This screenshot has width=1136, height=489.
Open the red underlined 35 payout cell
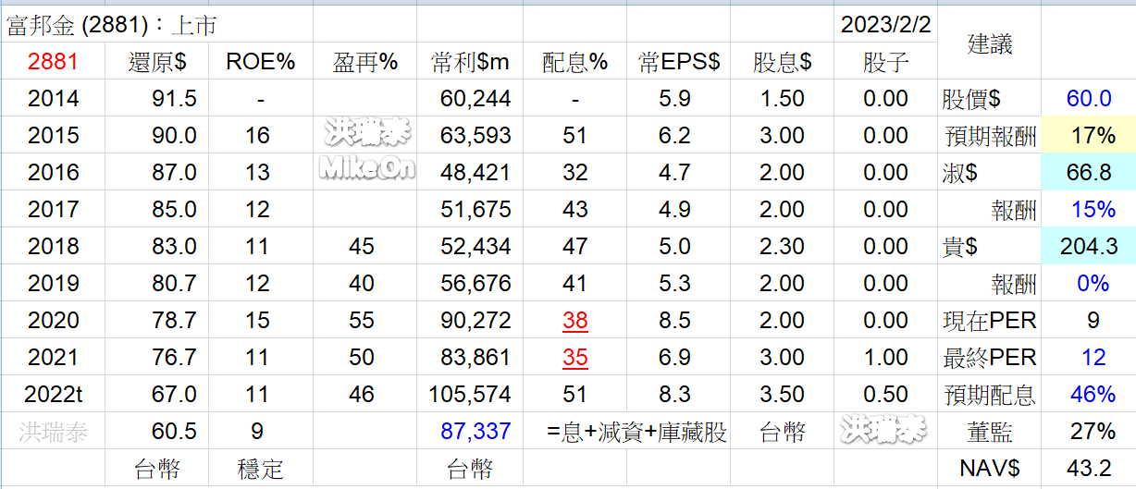574,358
